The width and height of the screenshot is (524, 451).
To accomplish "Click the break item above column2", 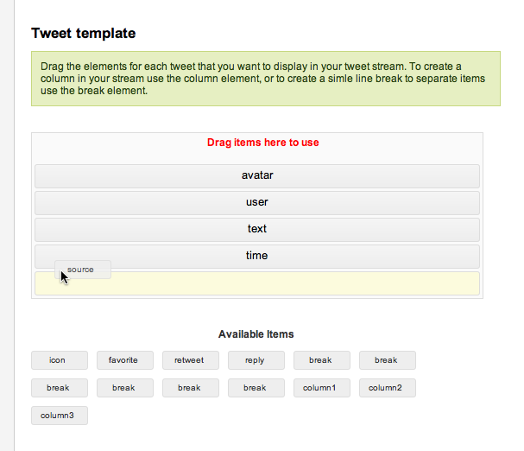I will point(388,360).
